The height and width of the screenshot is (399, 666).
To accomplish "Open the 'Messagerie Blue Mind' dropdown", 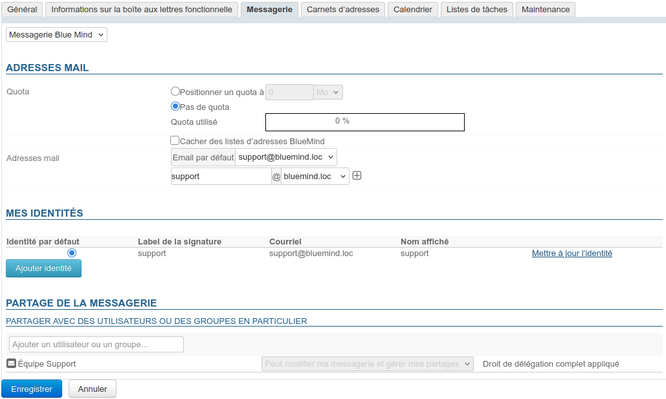I will (56, 34).
